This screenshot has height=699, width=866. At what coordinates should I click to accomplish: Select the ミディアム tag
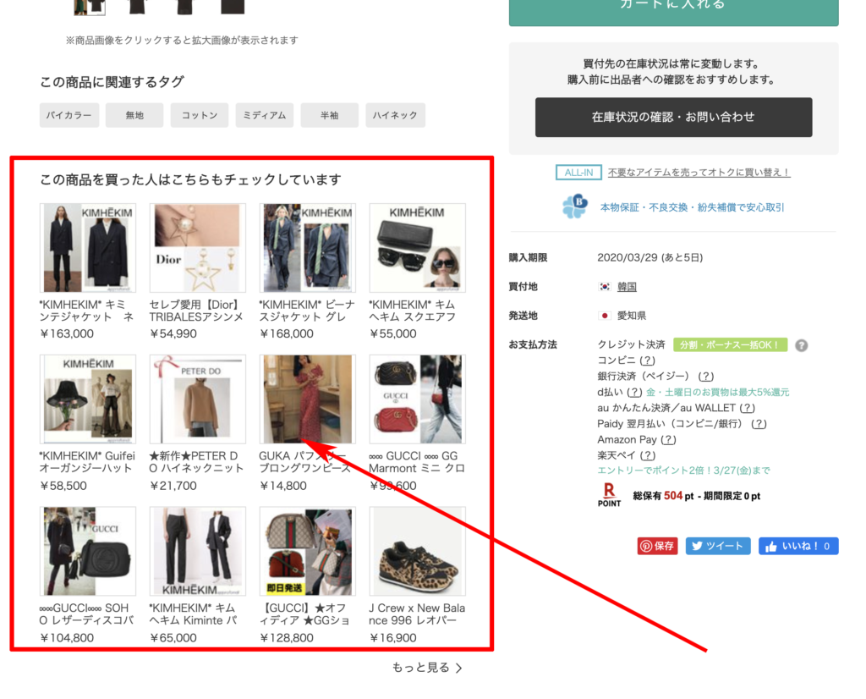coord(265,115)
